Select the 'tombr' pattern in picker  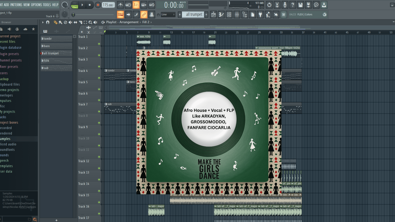coord(56,39)
